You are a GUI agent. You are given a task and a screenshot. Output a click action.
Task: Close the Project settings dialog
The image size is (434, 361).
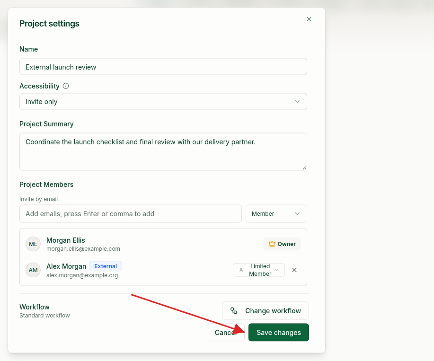pyautogui.click(x=309, y=19)
